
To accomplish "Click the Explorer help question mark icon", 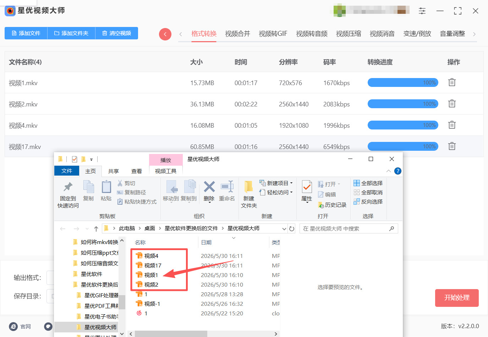I will (x=398, y=171).
